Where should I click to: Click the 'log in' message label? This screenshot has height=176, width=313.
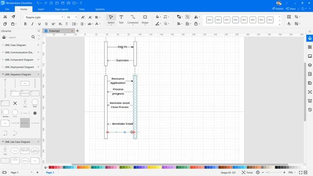coord(122,47)
